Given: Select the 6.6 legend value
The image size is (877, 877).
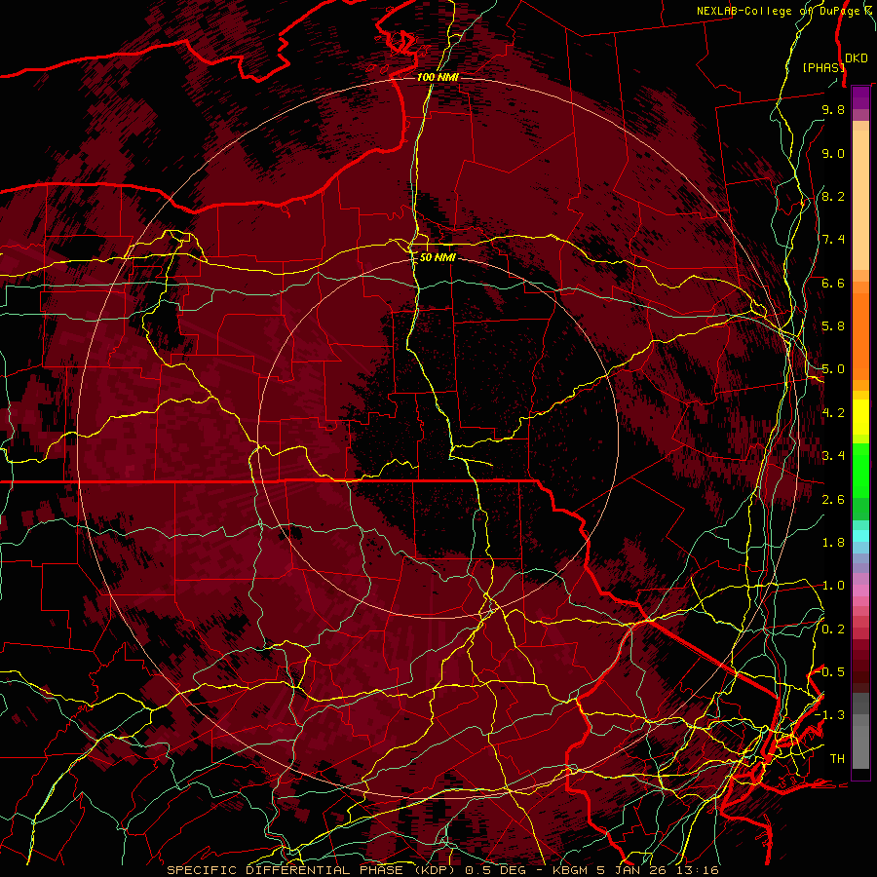Looking at the screenshot, I should (833, 283).
